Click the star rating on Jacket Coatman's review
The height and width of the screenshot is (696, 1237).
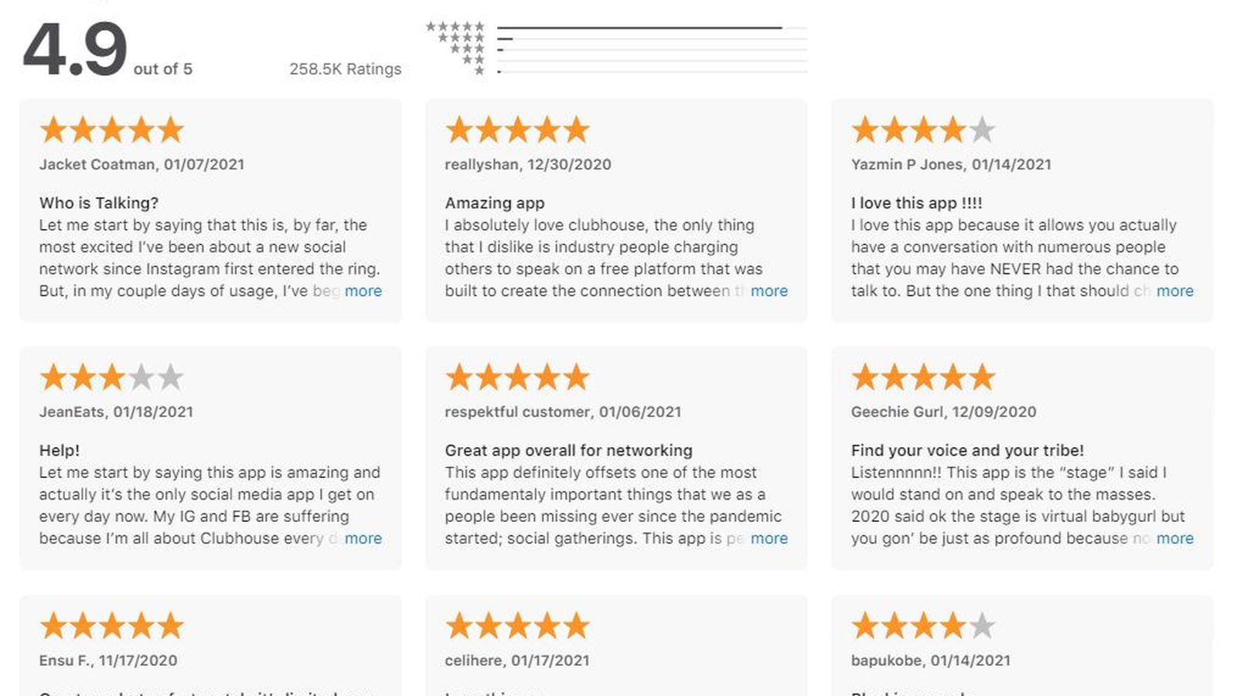point(111,130)
